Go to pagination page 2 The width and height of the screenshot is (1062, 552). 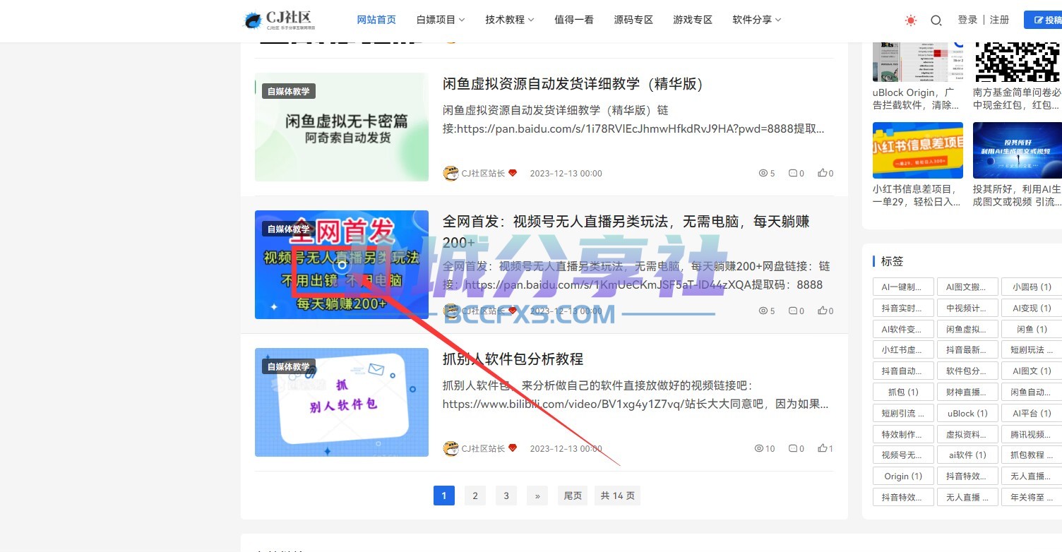pyautogui.click(x=475, y=496)
